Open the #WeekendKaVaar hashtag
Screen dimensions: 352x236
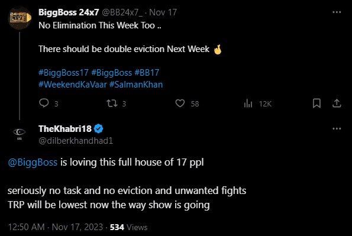click(73, 85)
